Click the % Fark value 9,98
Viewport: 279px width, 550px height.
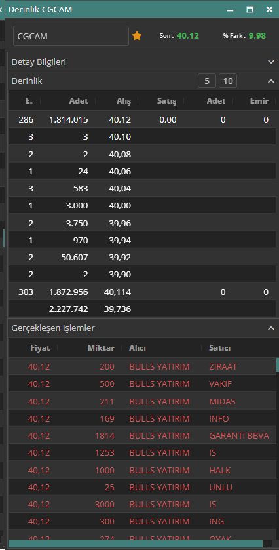[x=257, y=36]
